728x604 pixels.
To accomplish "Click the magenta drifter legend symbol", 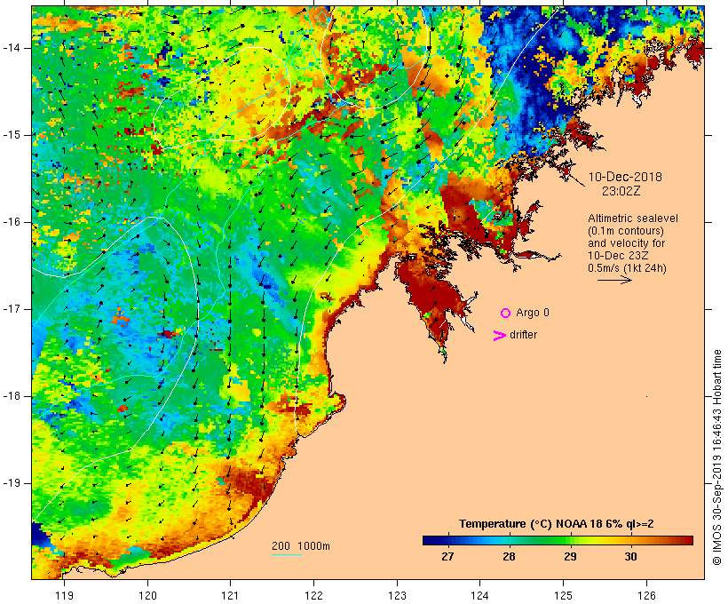I will [500, 336].
